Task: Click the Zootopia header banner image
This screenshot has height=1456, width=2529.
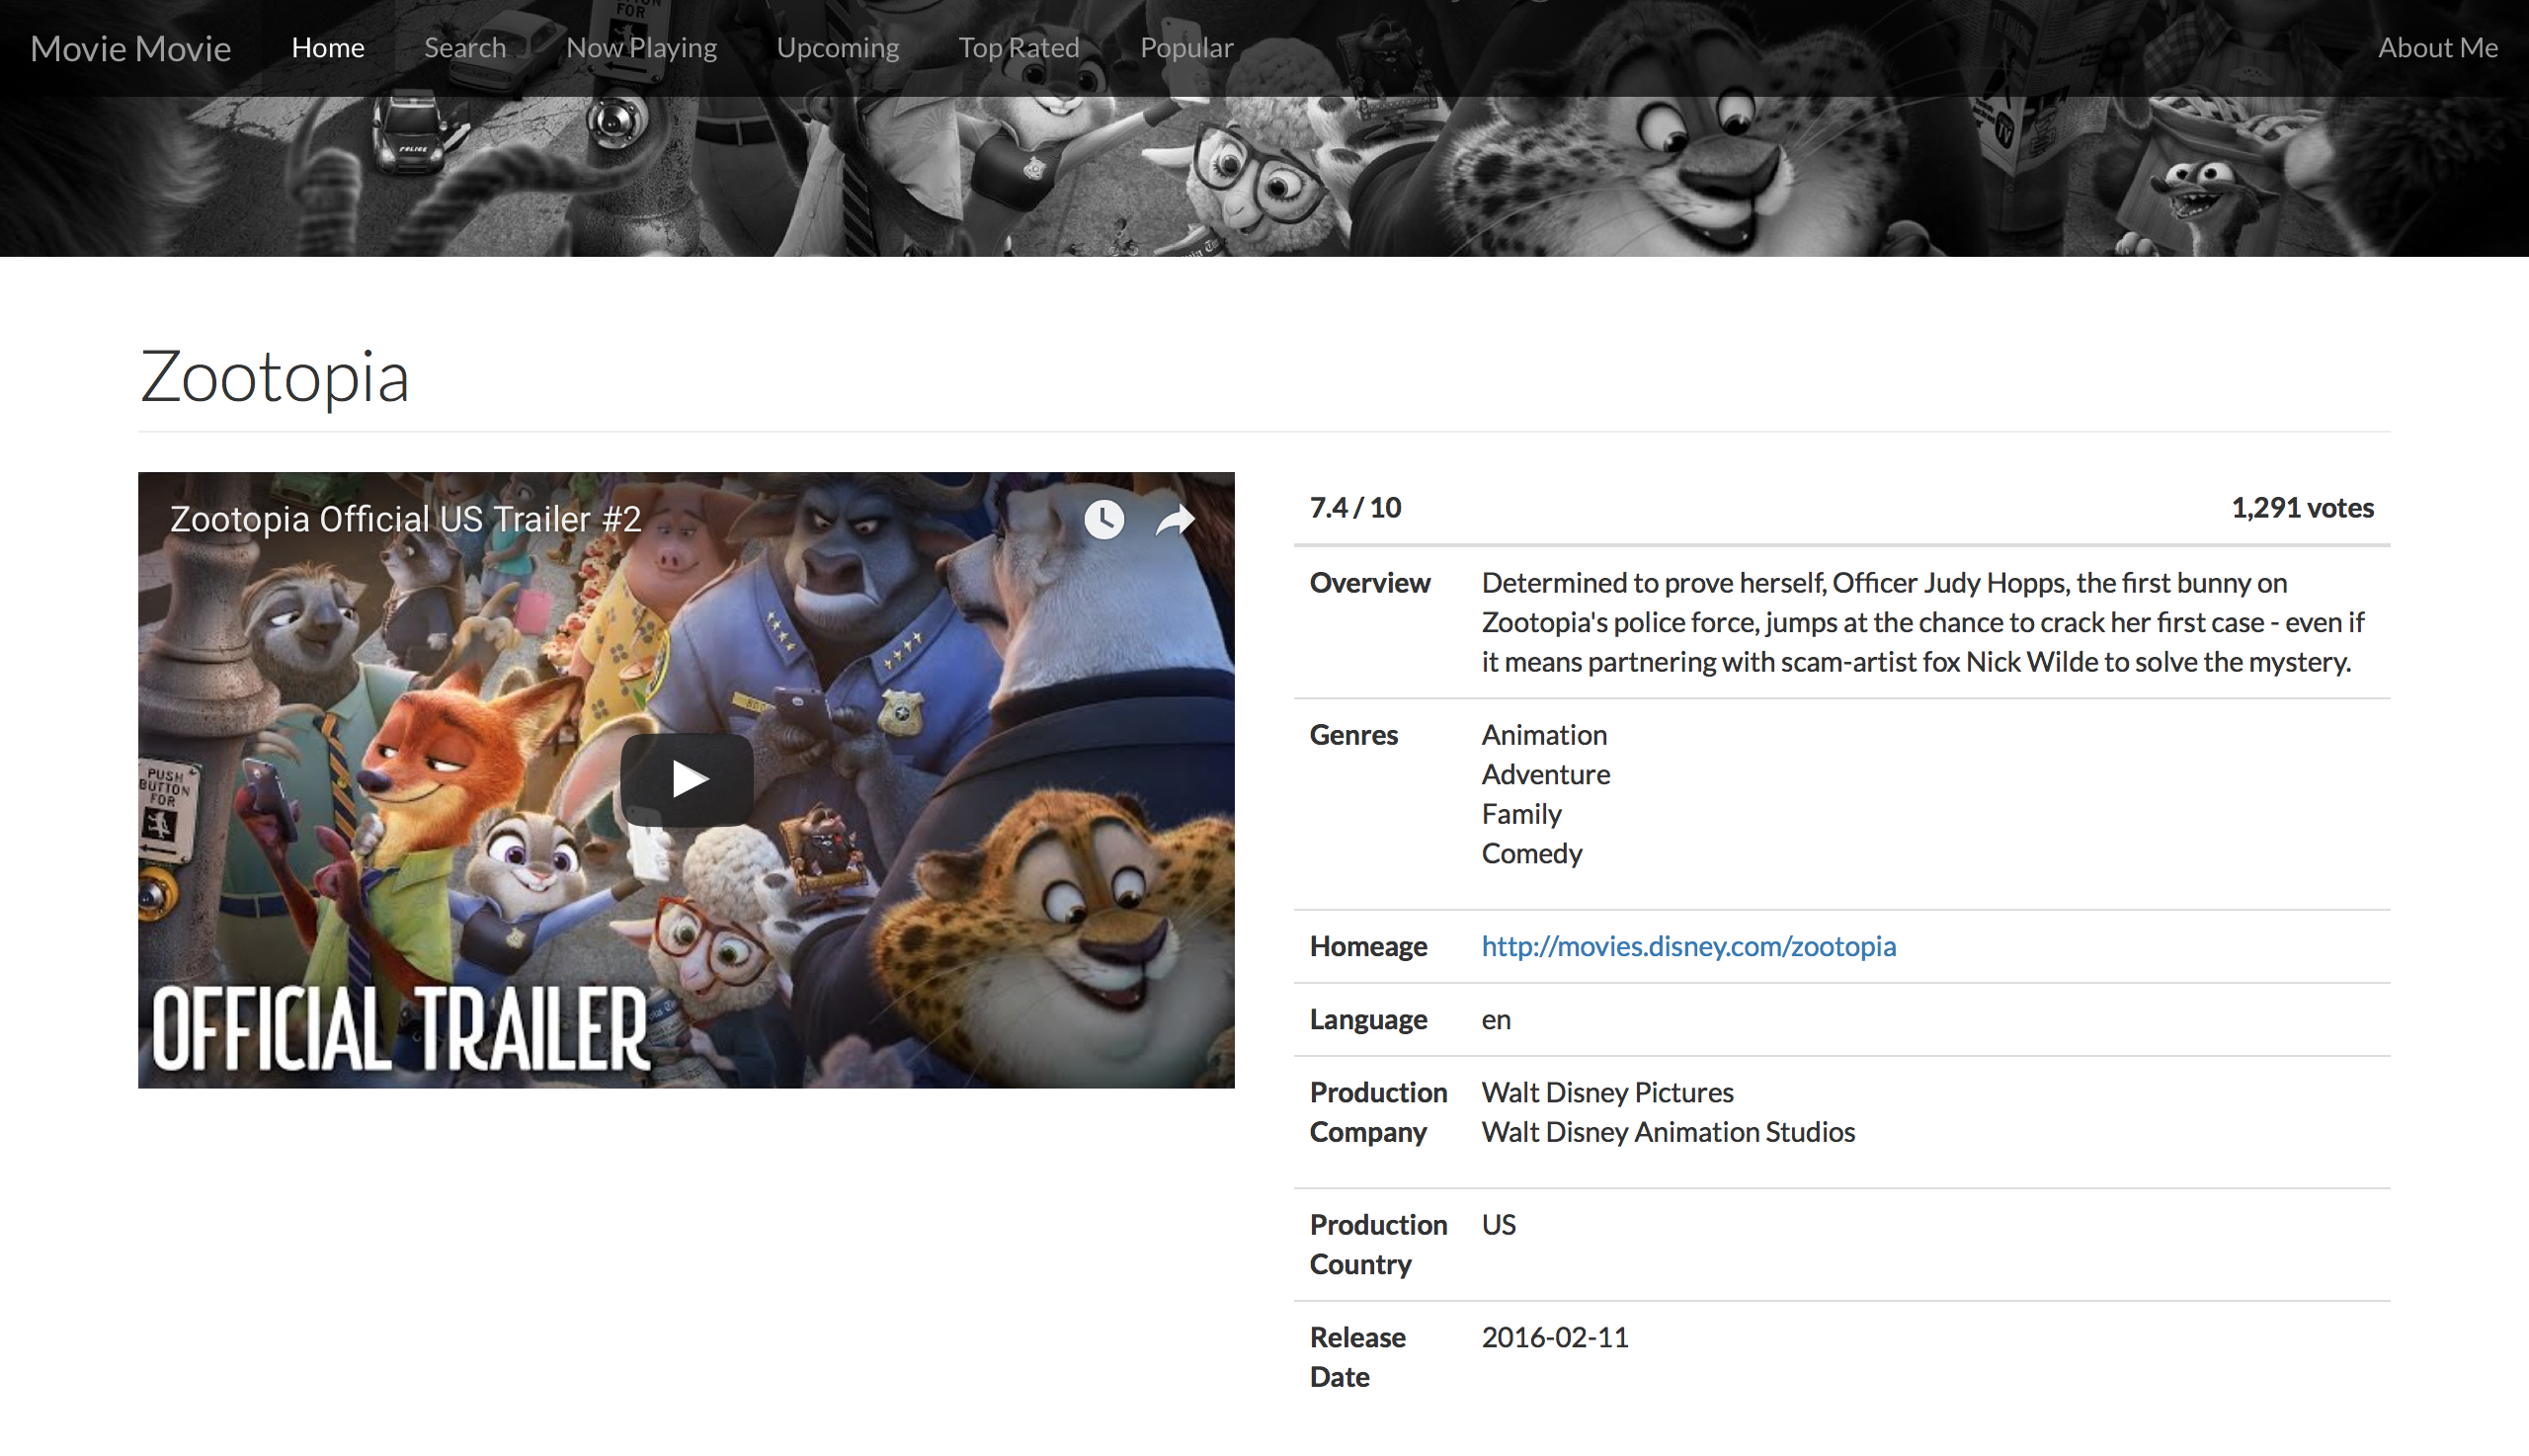Action: (1264, 177)
